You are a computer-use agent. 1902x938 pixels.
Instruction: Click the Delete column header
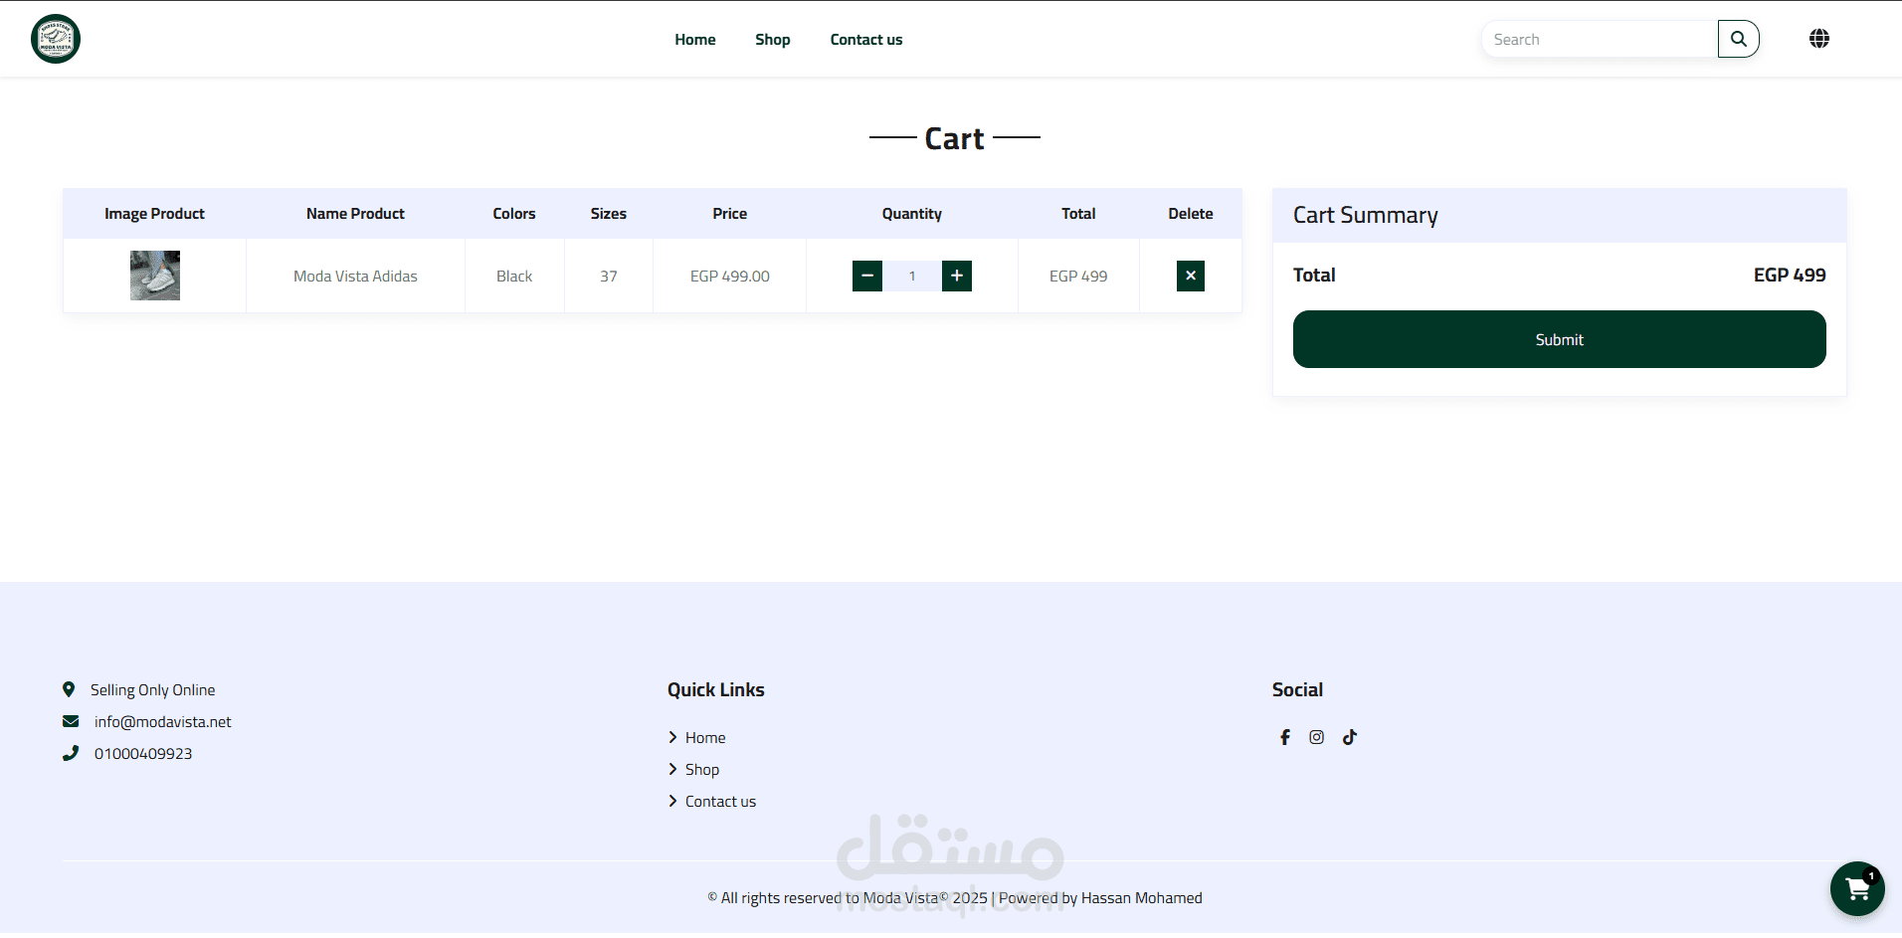1191,213
